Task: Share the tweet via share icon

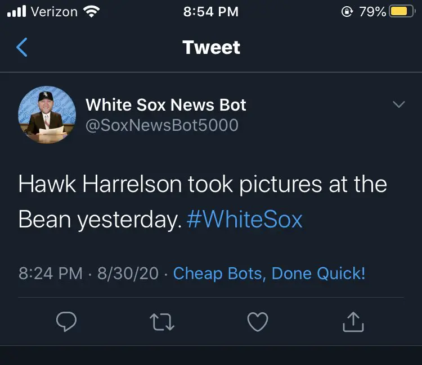Action: click(x=353, y=321)
